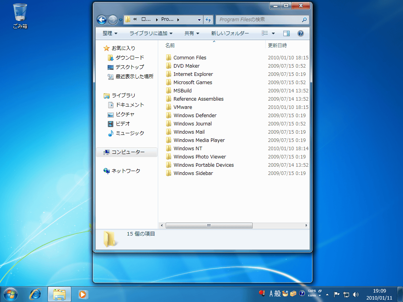This screenshot has height=302, width=403.
Task: Click the Forward navigation arrow
Action: point(113,20)
